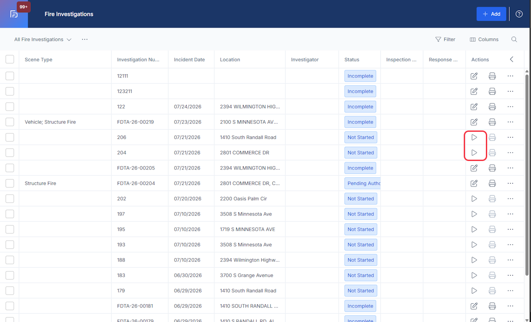Open more options for investigation 206
This screenshot has width=531, height=322.
tap(510, 138)
